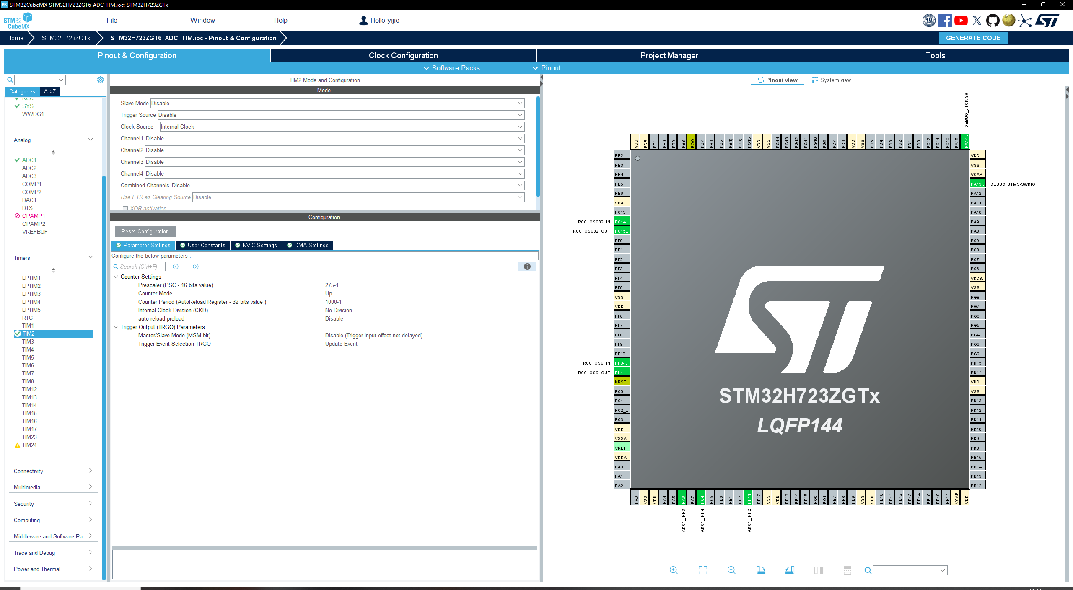The height and width of the screenshot is (590, 1073).
Task: Click the PA13 SWDIO pin
Action: click(977, 184)
